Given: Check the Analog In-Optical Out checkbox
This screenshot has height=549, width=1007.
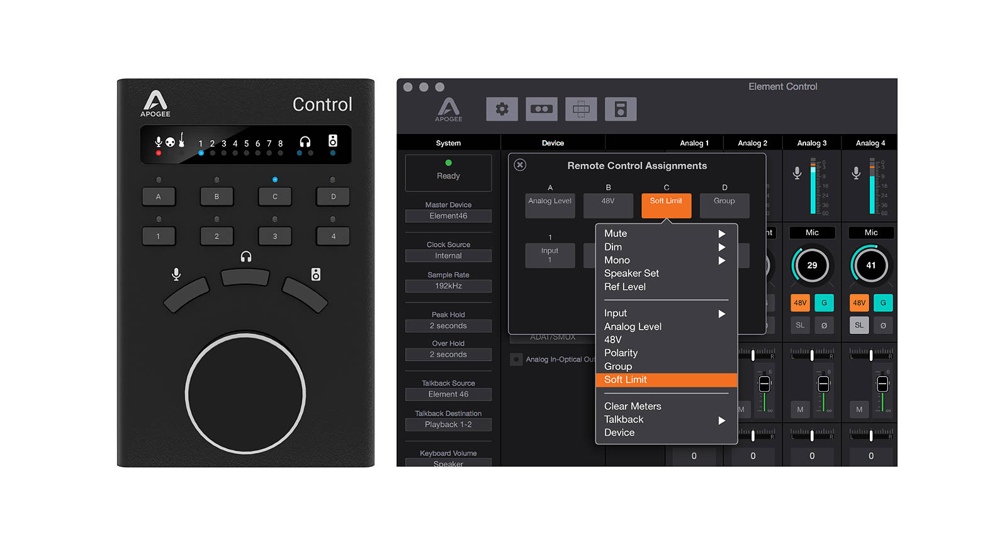Looking at the screenshot, I should (x=516, y=360).
